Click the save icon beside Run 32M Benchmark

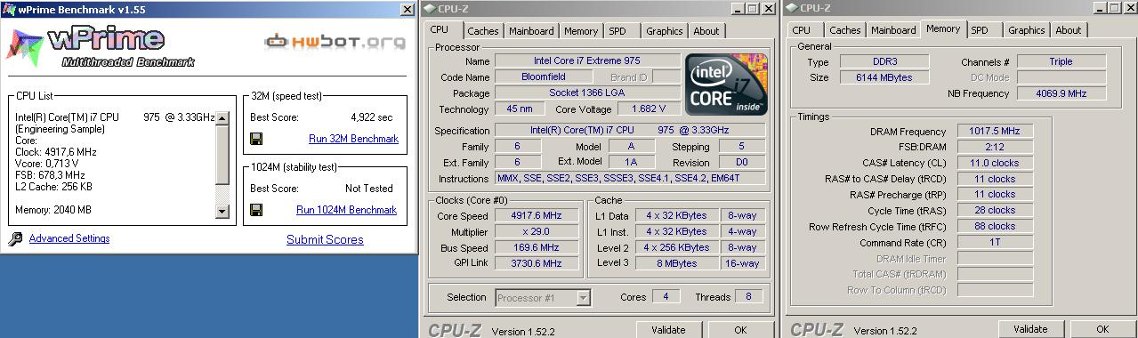click(256, 139)
